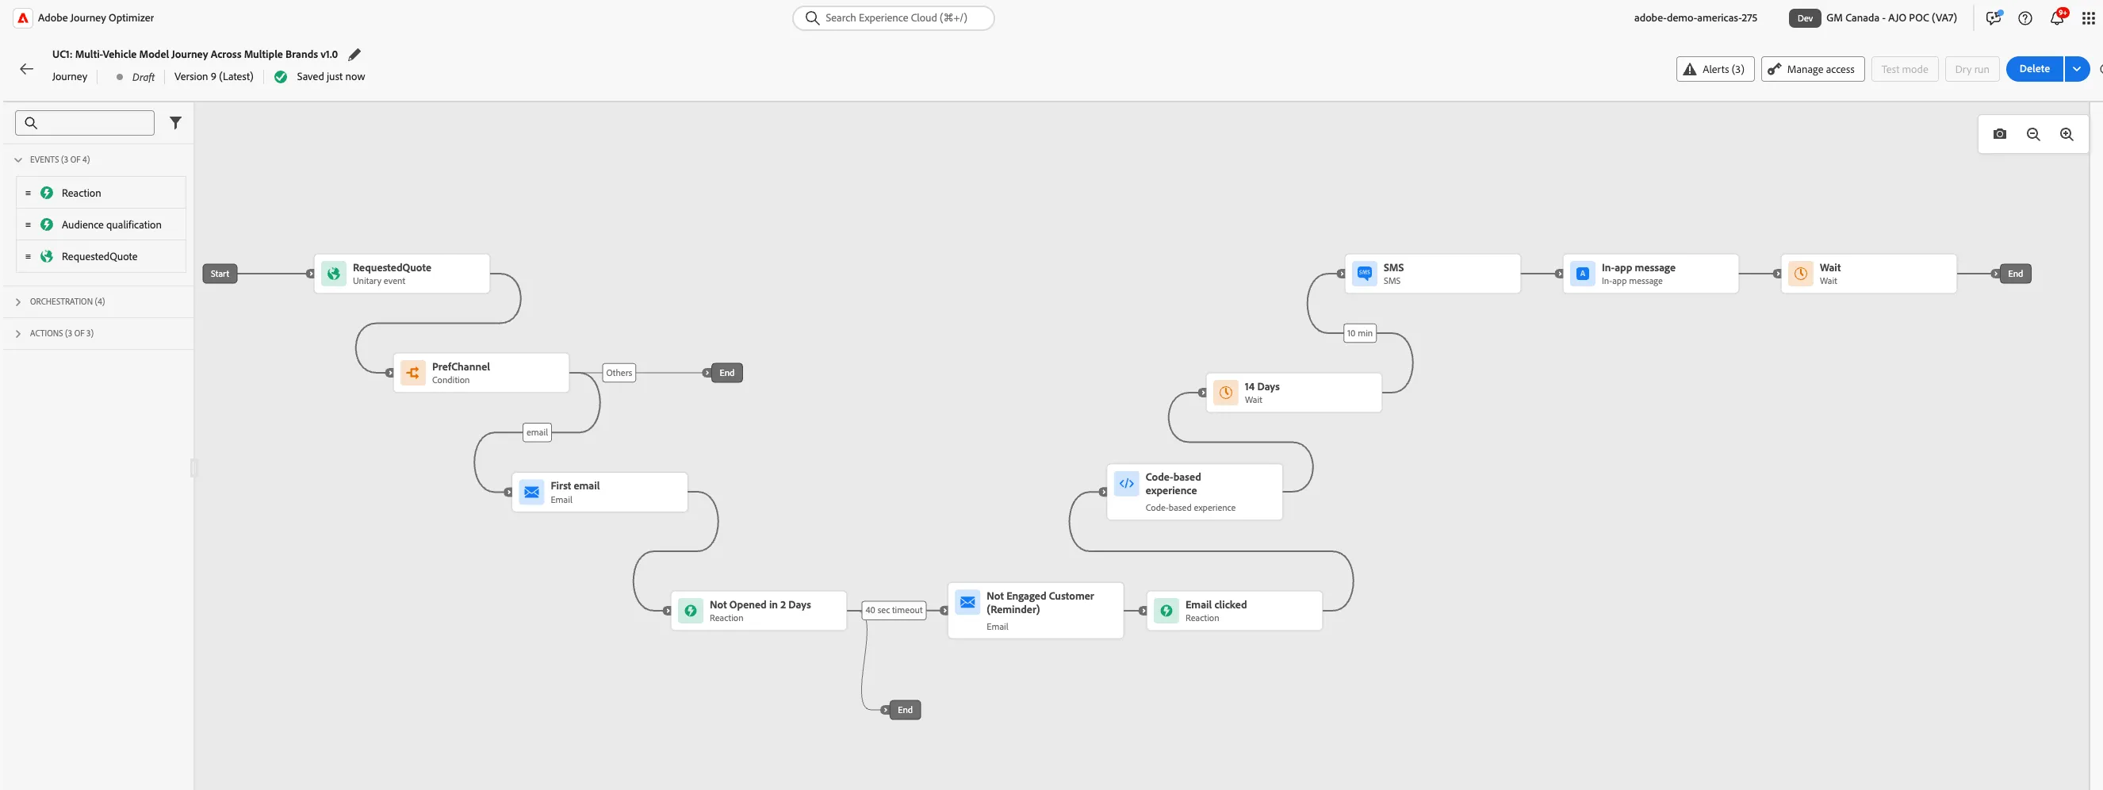Pick the RequestedQuote event in the palette
The height and width of the screenshot is (790, 2103).
point(102,256)
